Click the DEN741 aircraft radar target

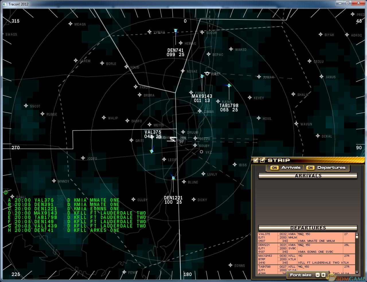175,31
